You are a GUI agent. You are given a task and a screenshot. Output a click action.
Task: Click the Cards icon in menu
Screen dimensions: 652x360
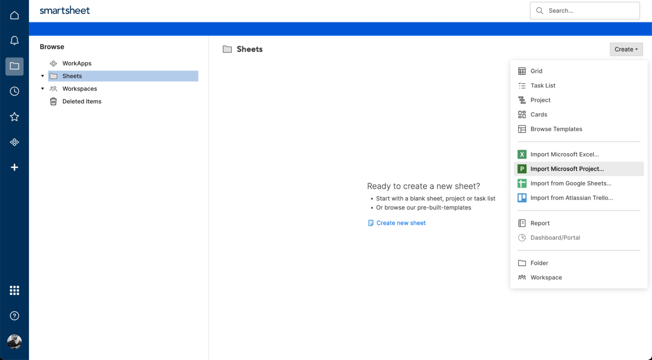click(522, 115)
